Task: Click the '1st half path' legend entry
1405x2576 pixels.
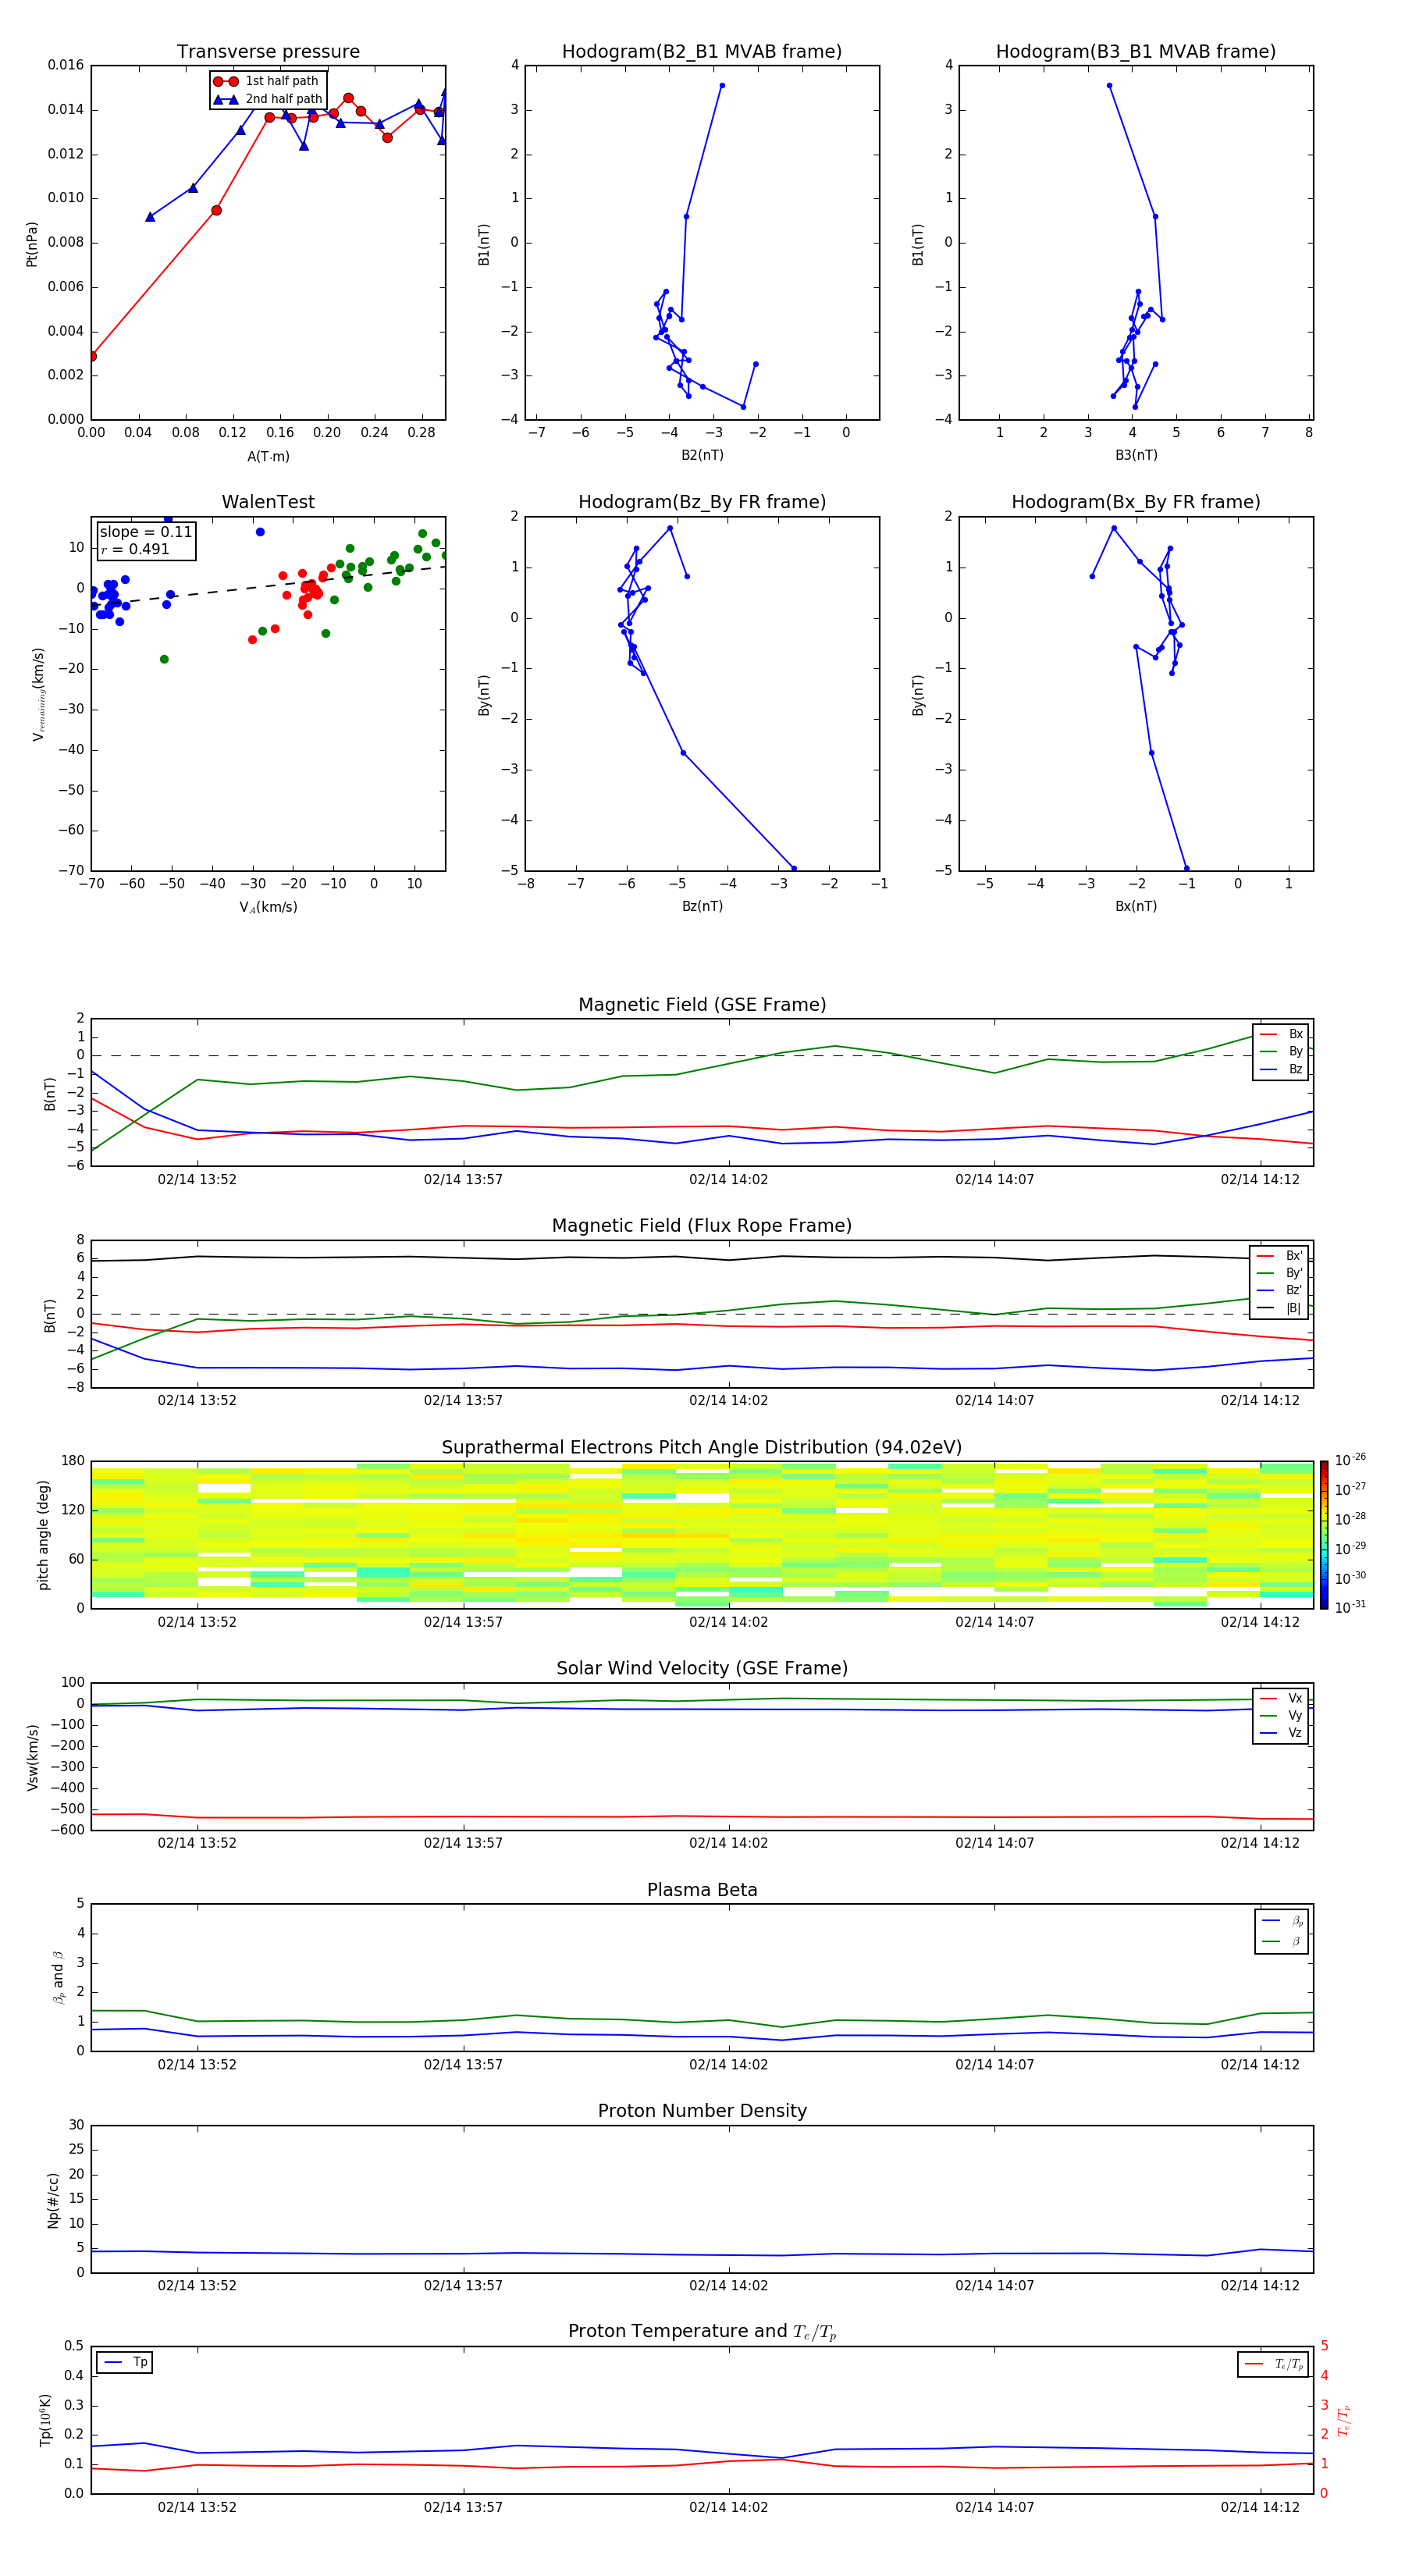Action: point(266,81)
